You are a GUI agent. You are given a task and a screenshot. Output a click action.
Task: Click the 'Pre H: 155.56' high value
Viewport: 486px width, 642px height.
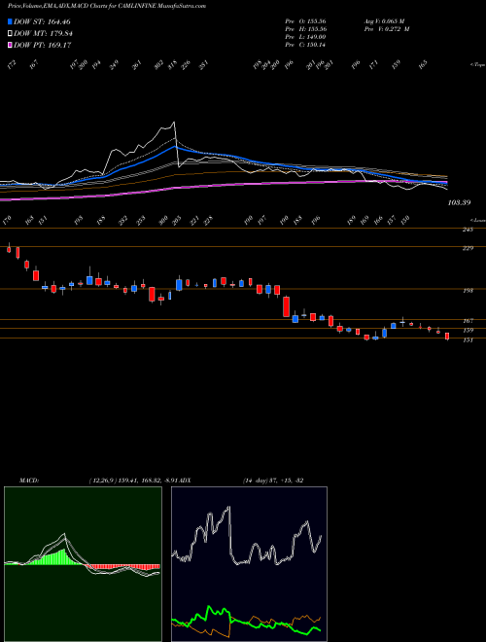305,29
